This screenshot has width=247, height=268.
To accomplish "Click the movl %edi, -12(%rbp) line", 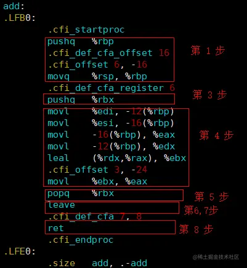I will [111, 112].
